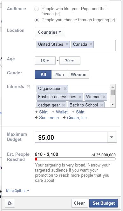
Task: Open minimum age 16 dropdown
Action: (45, 61)
